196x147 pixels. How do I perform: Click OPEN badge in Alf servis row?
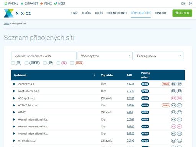(145, 141)
